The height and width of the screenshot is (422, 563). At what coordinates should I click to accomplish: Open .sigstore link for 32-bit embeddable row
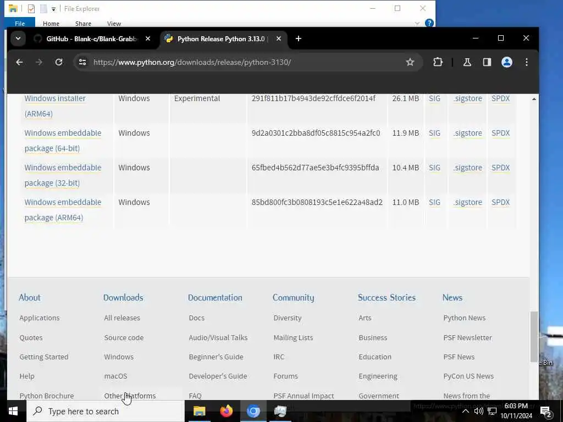(467, 168)
